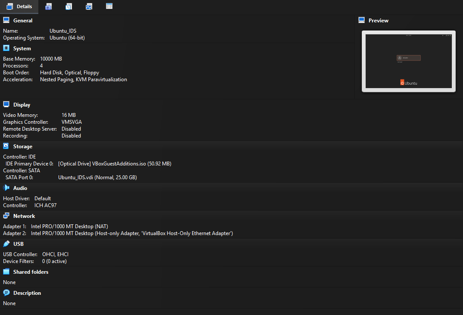Open the Logs tab clock icon
The width and height of the screenshot is (463, 315).
(x=68, y=6)
